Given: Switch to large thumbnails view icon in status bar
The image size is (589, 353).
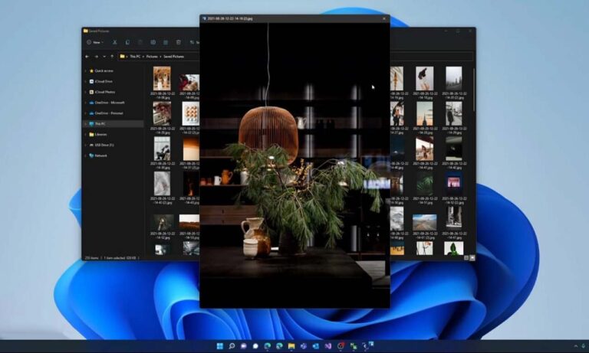Looking at the screenshot, I should [x=472, y=258].
